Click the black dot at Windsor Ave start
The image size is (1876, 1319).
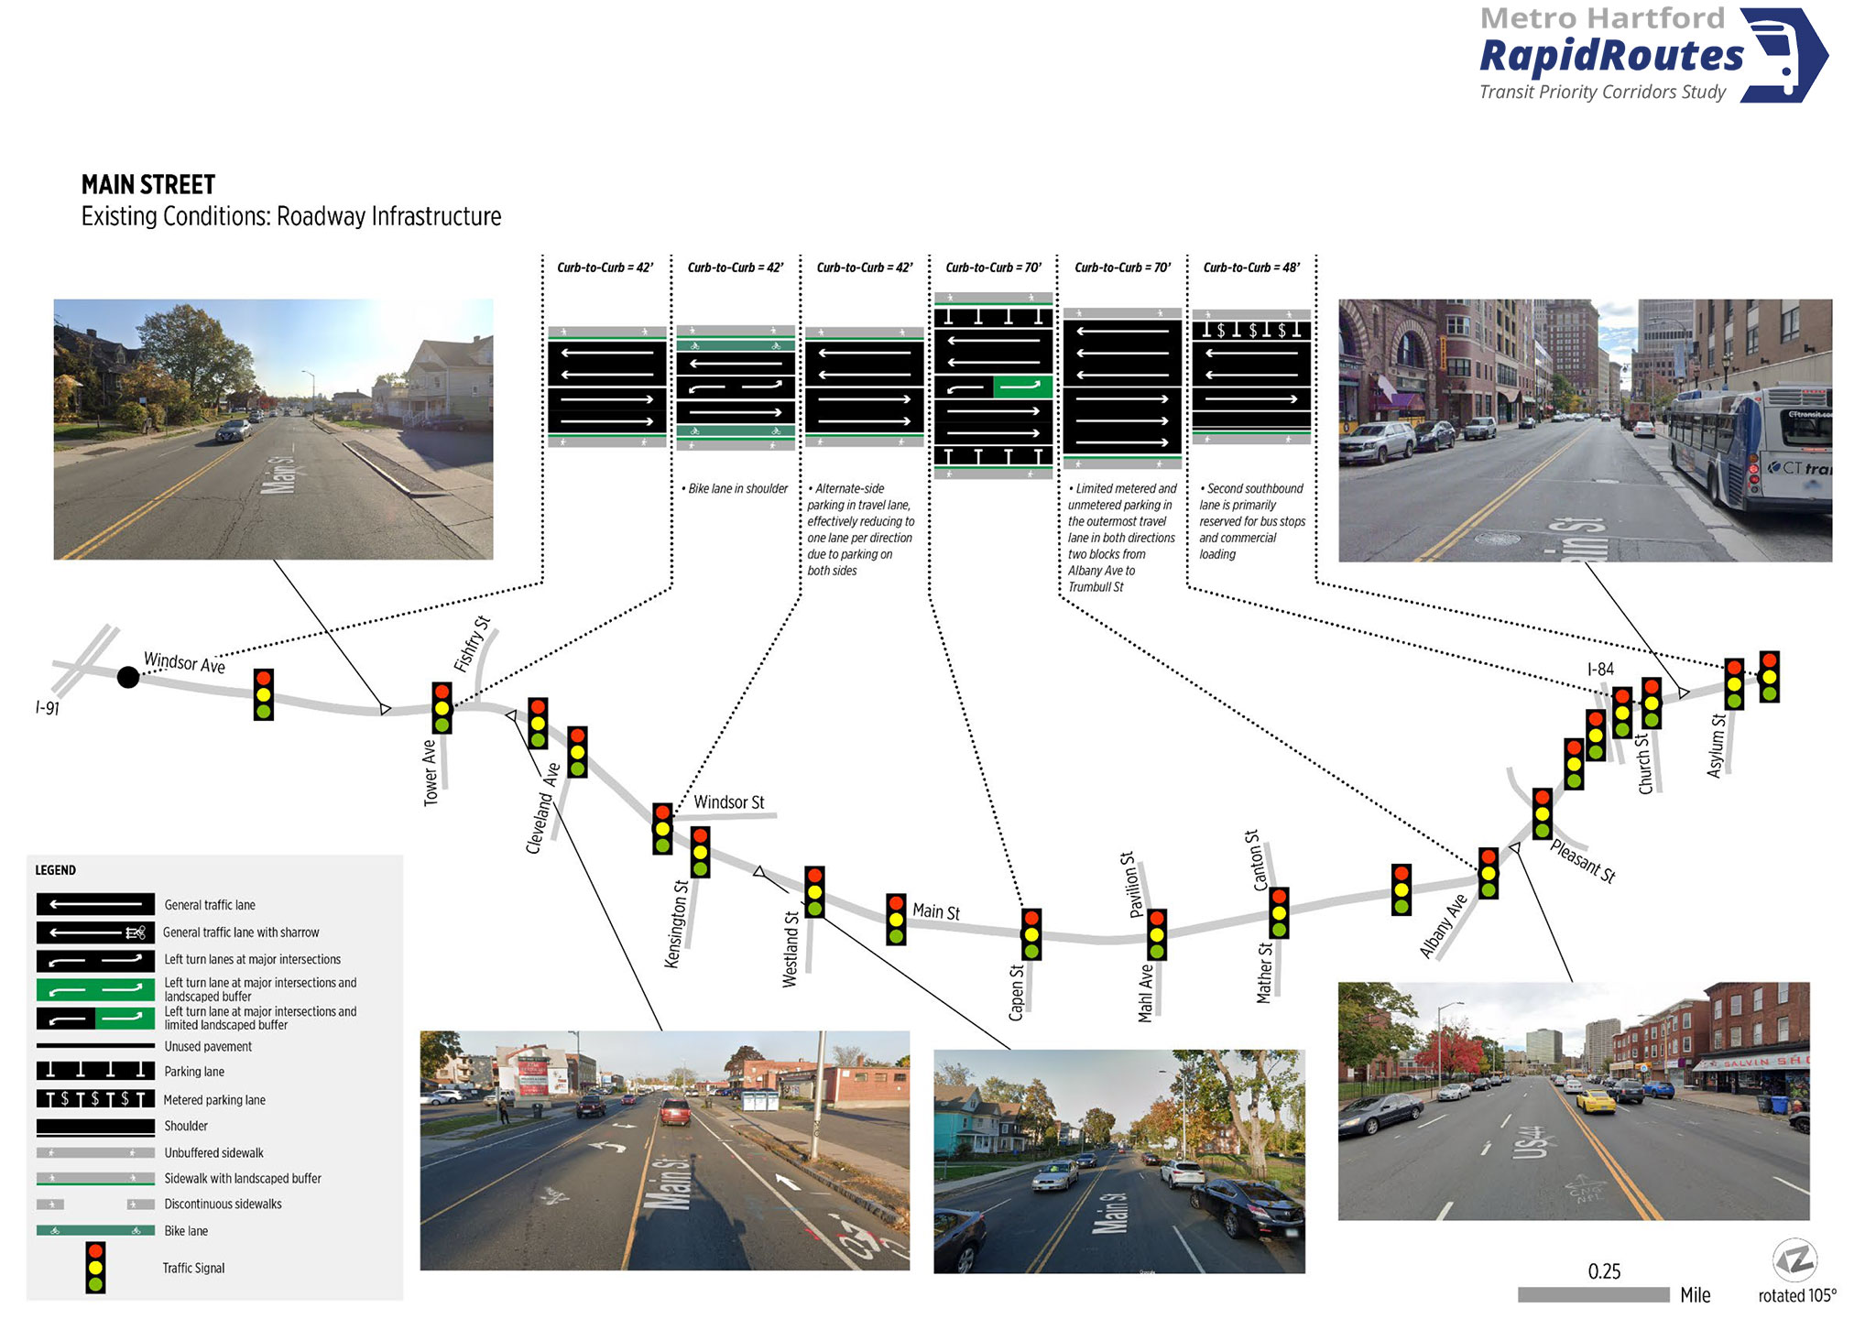coord(128,677)
